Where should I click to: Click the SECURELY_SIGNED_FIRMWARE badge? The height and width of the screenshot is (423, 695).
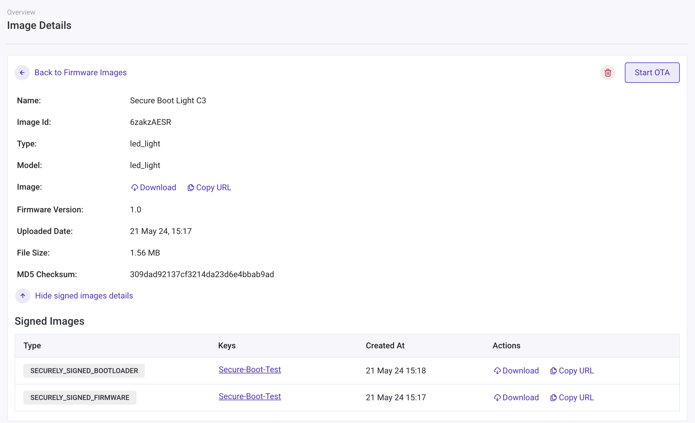click(x=80, y=398)
